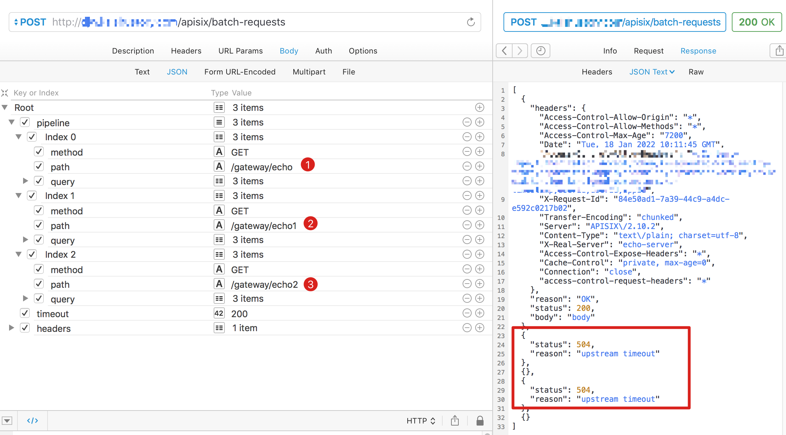
Task: Go to previous response with back arrow
Action: click(x=504, y=51)
